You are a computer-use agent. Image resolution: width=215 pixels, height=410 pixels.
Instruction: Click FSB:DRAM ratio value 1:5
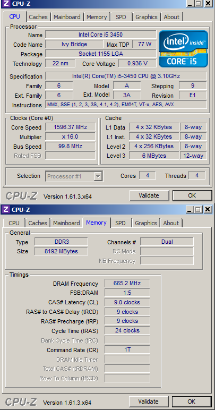click(127, 292)
